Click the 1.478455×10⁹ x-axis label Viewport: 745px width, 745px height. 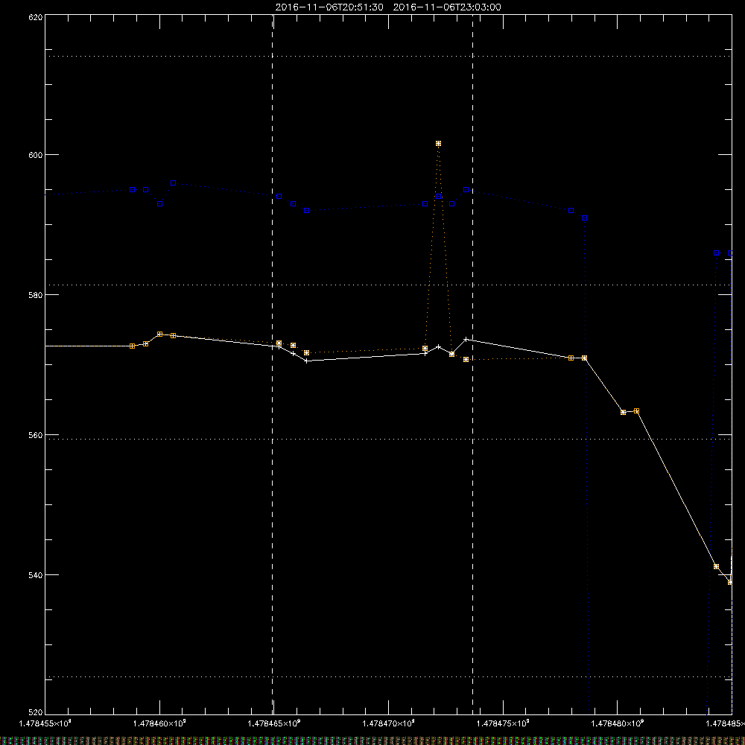tap(45, 723)
